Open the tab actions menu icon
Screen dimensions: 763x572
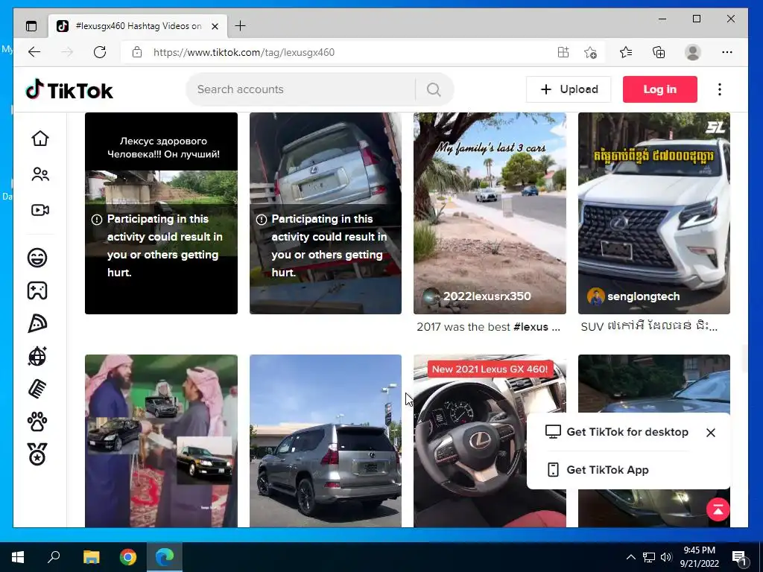click(31, 26)
